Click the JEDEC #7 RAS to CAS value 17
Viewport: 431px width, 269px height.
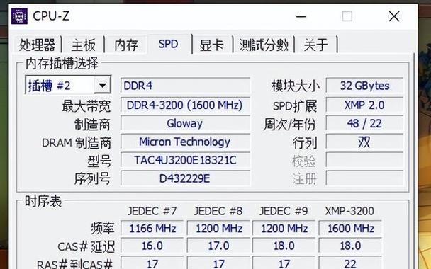[x=152, y=263]
